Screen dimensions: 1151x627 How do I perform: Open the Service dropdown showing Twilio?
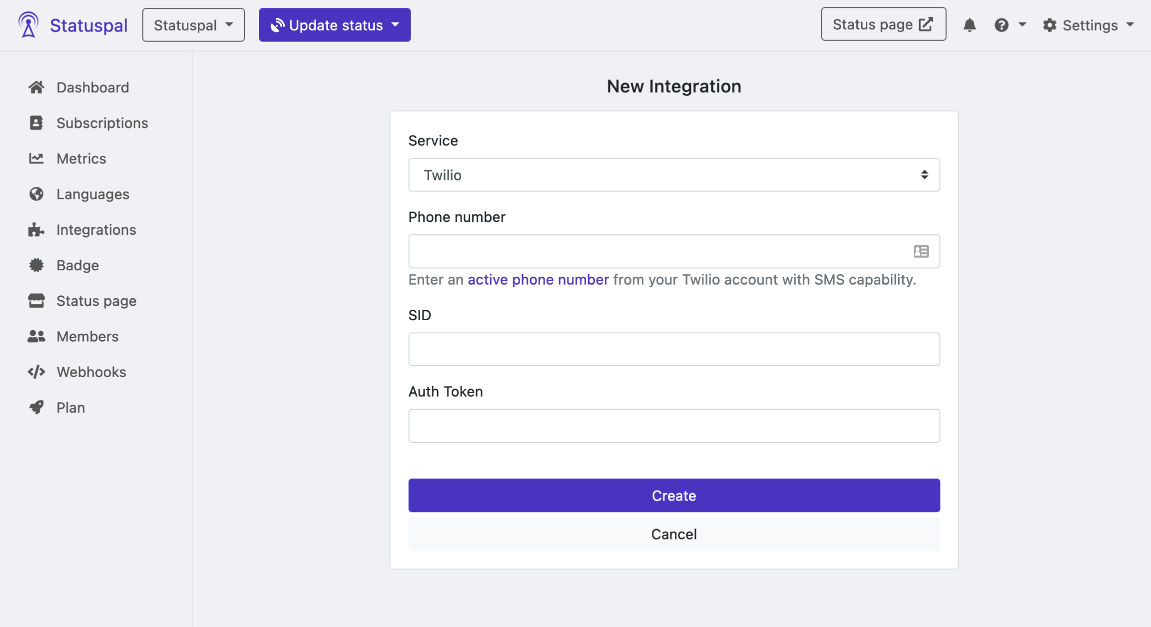pos(673,175)
